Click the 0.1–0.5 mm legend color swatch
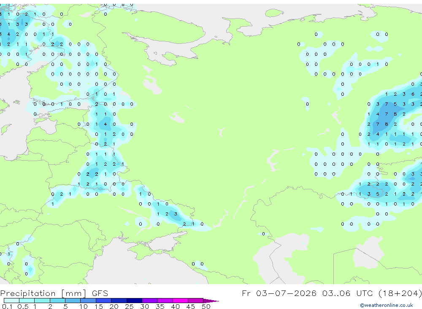422x309 pixels. coord(11,301)
